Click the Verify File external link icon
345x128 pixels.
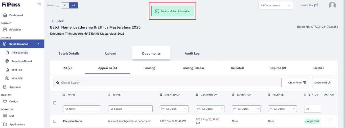point(316,5)
